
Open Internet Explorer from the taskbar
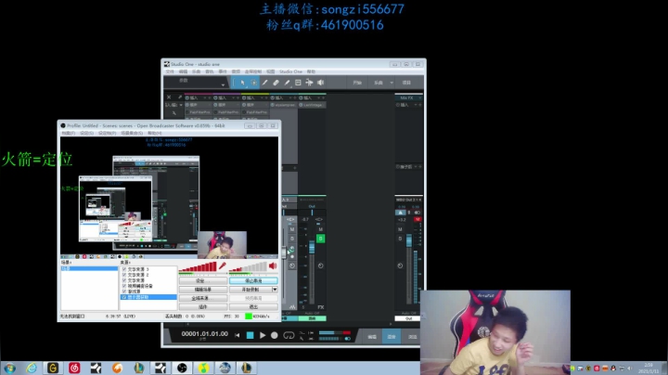point(32,368)
